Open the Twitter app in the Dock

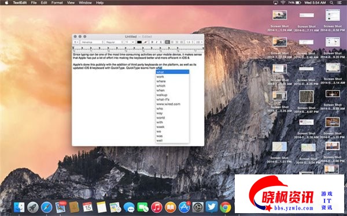[x=212, y=207]
